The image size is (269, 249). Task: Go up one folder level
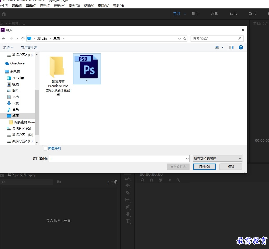pyautogui.click(x=23, y=39)
